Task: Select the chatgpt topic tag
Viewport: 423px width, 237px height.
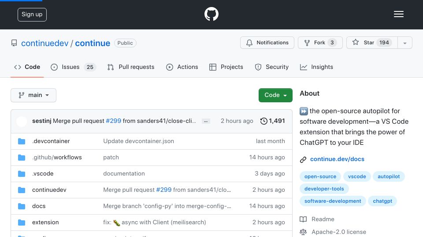Action: (x=382, y=201)
